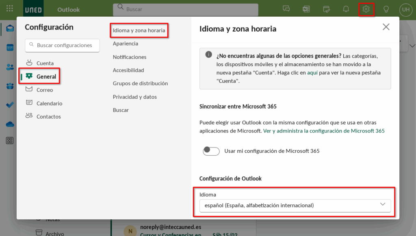Expand the Idioma language dropdown
Screen dimensions: 416x236
(x=295, y=206)
